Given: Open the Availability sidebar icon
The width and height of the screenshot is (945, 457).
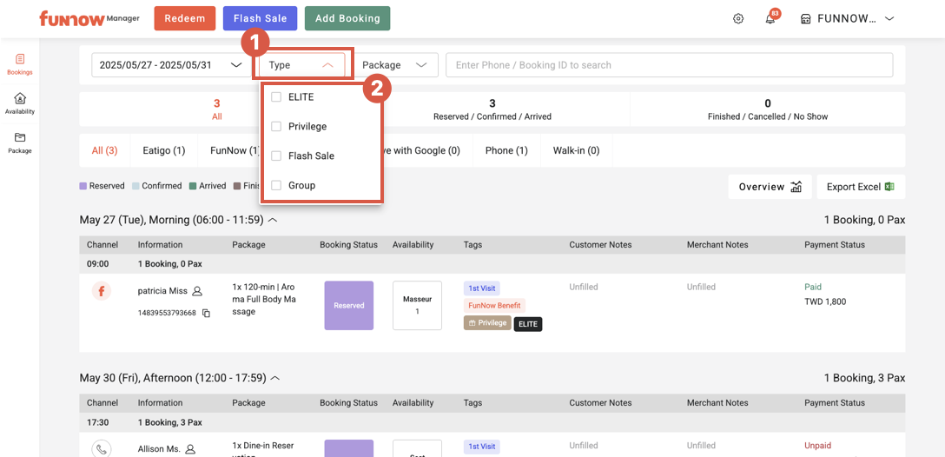Looking at the screenshot, I should click(x=19, y=103).
